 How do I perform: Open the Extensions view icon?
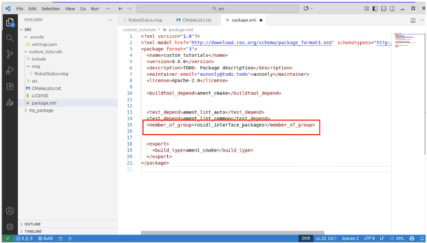(x=9, y=86)
